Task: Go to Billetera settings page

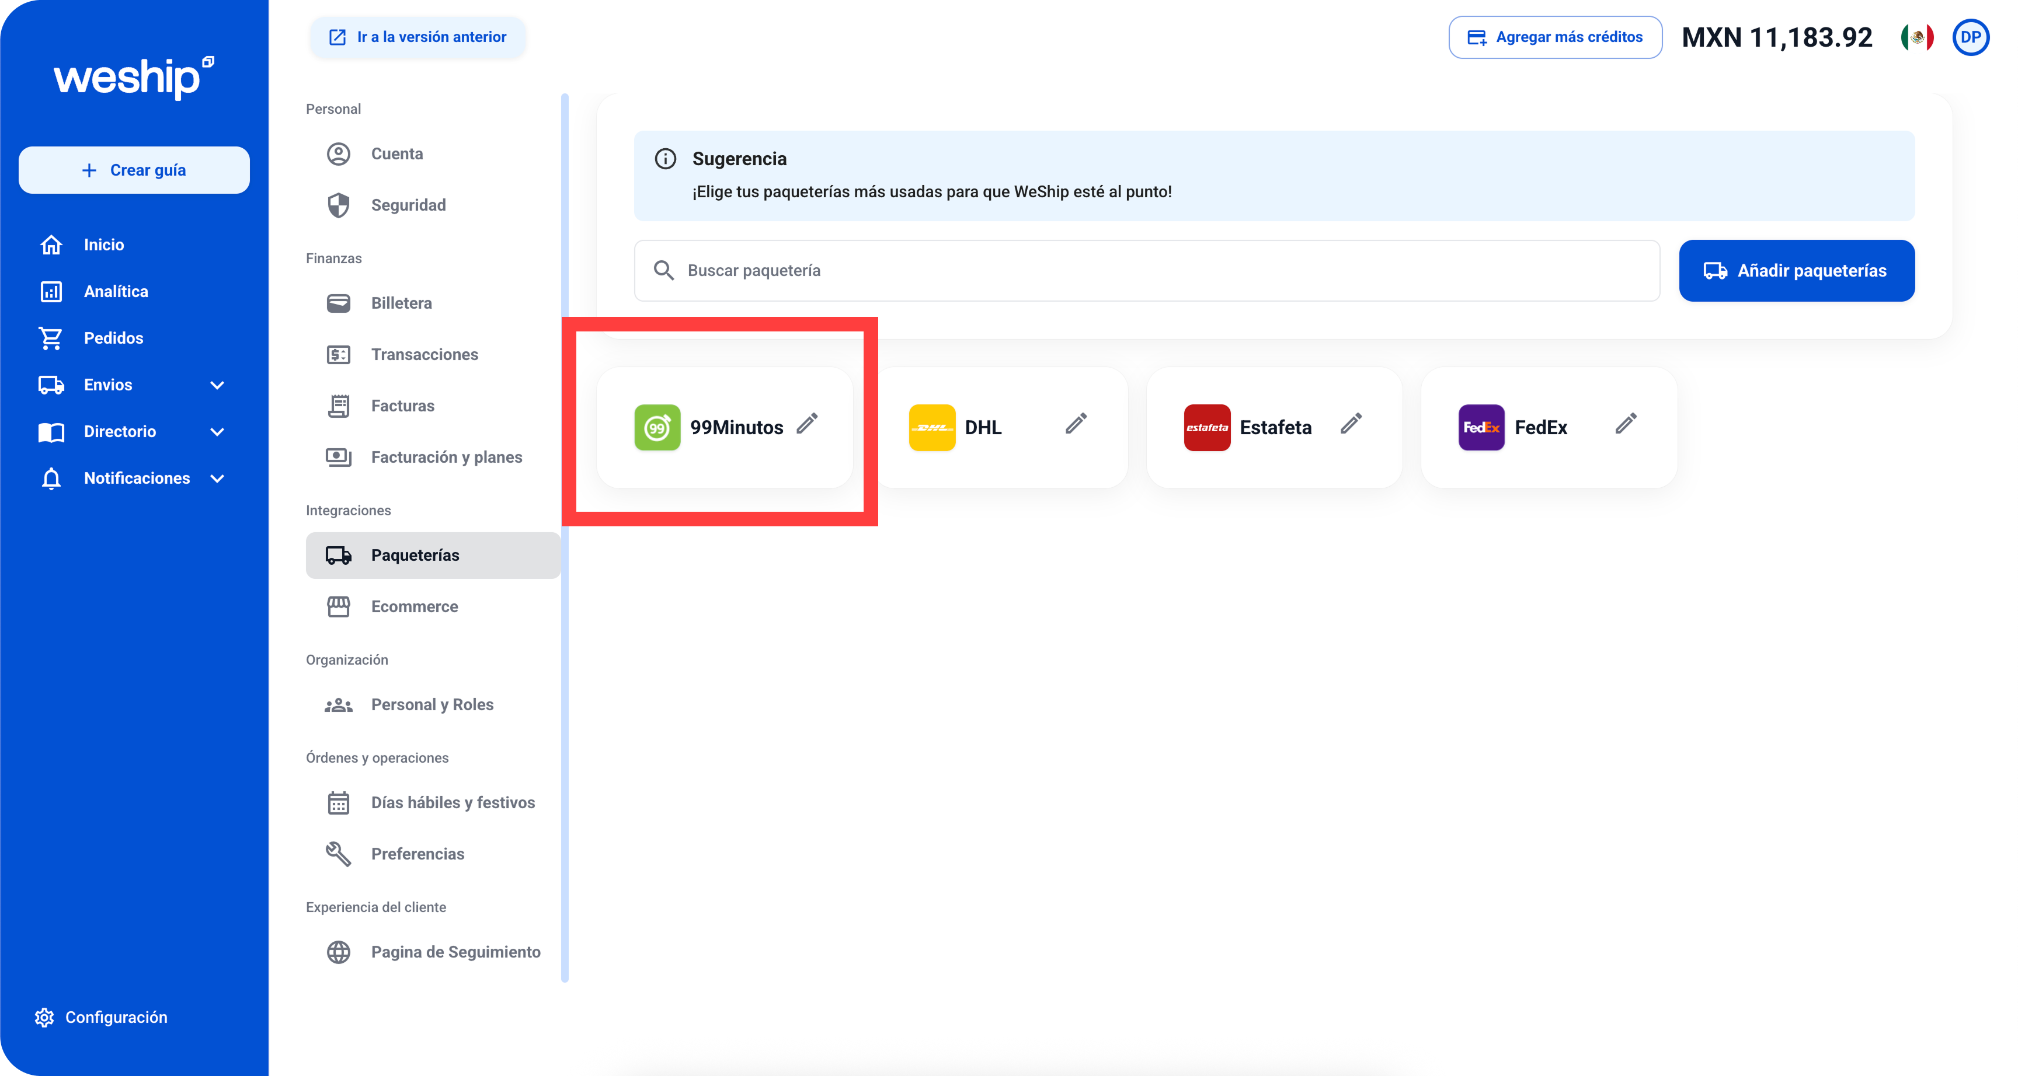Action: (401, 303)
